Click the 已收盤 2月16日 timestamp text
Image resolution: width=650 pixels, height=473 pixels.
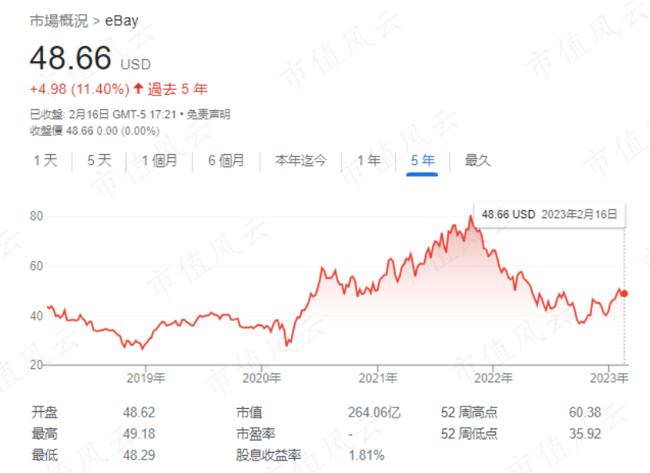[x=102, y=114]
